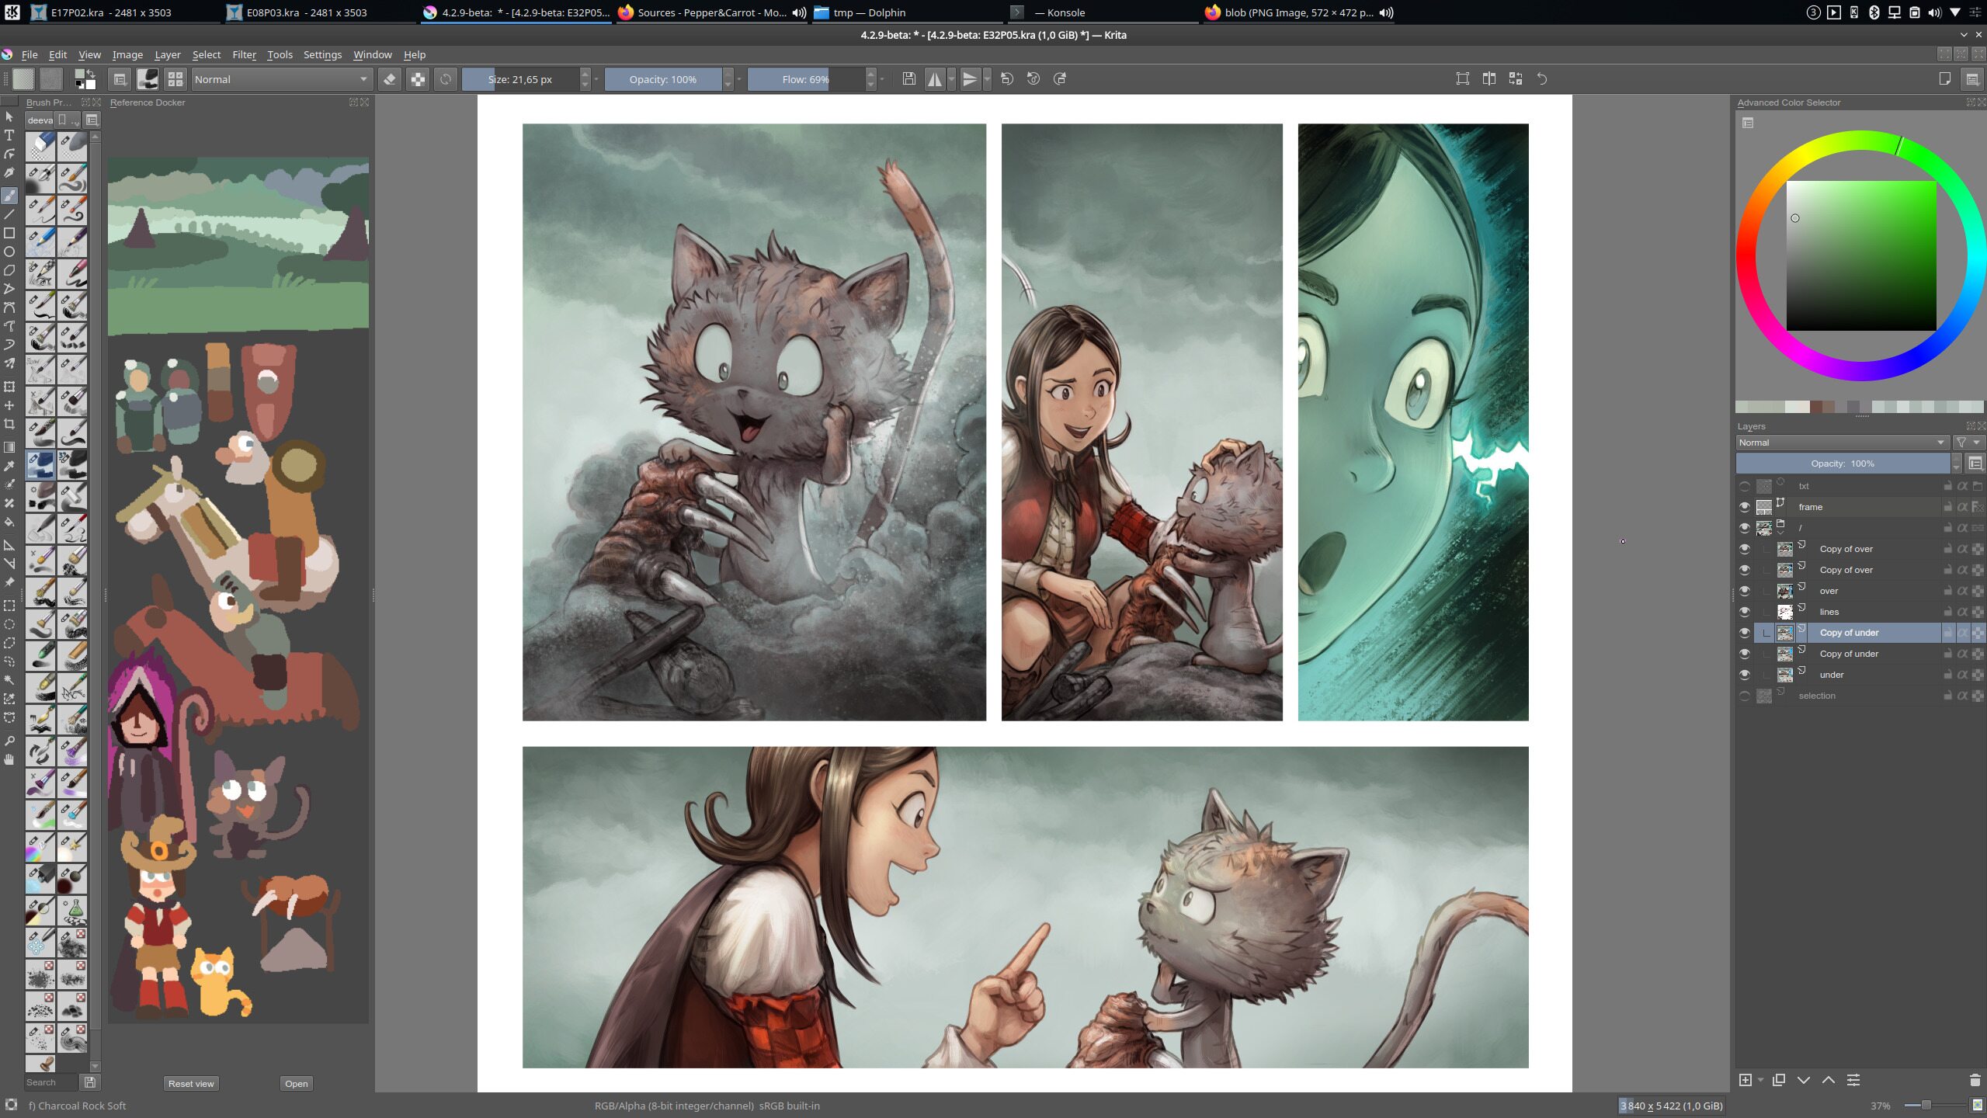Open the Filter menu

(244, 54)
